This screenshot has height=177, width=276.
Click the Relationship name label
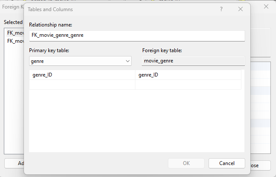coord(50,24)
